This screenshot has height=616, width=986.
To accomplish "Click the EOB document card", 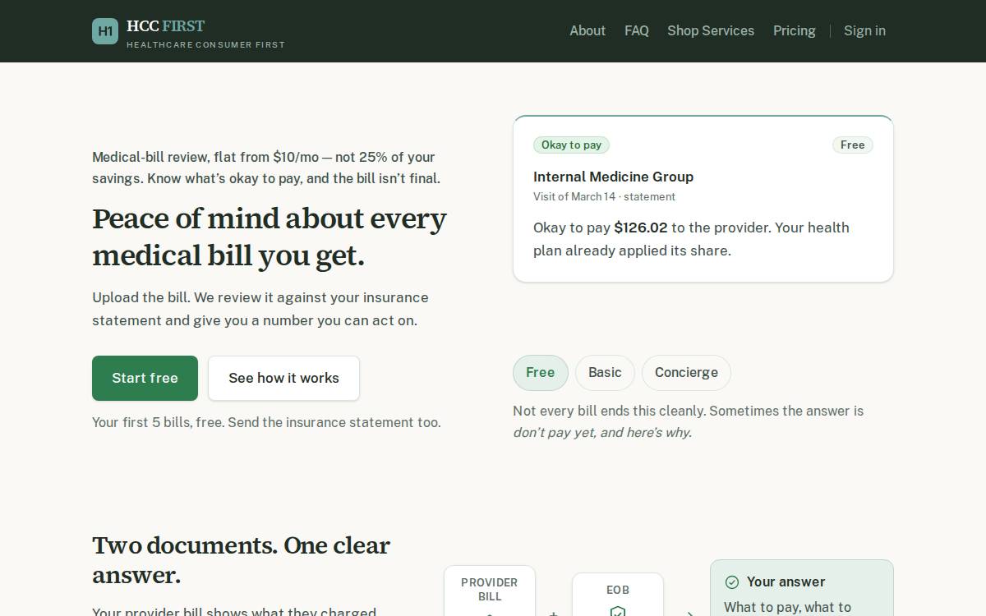I will pos(618,595).
